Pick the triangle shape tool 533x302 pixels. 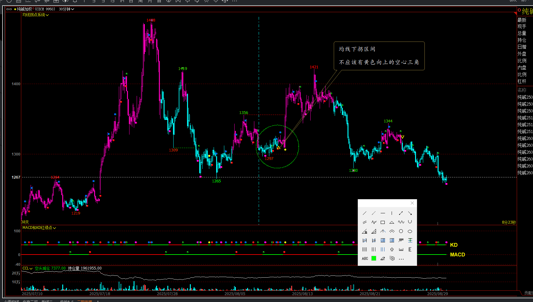tap(392, 222)
